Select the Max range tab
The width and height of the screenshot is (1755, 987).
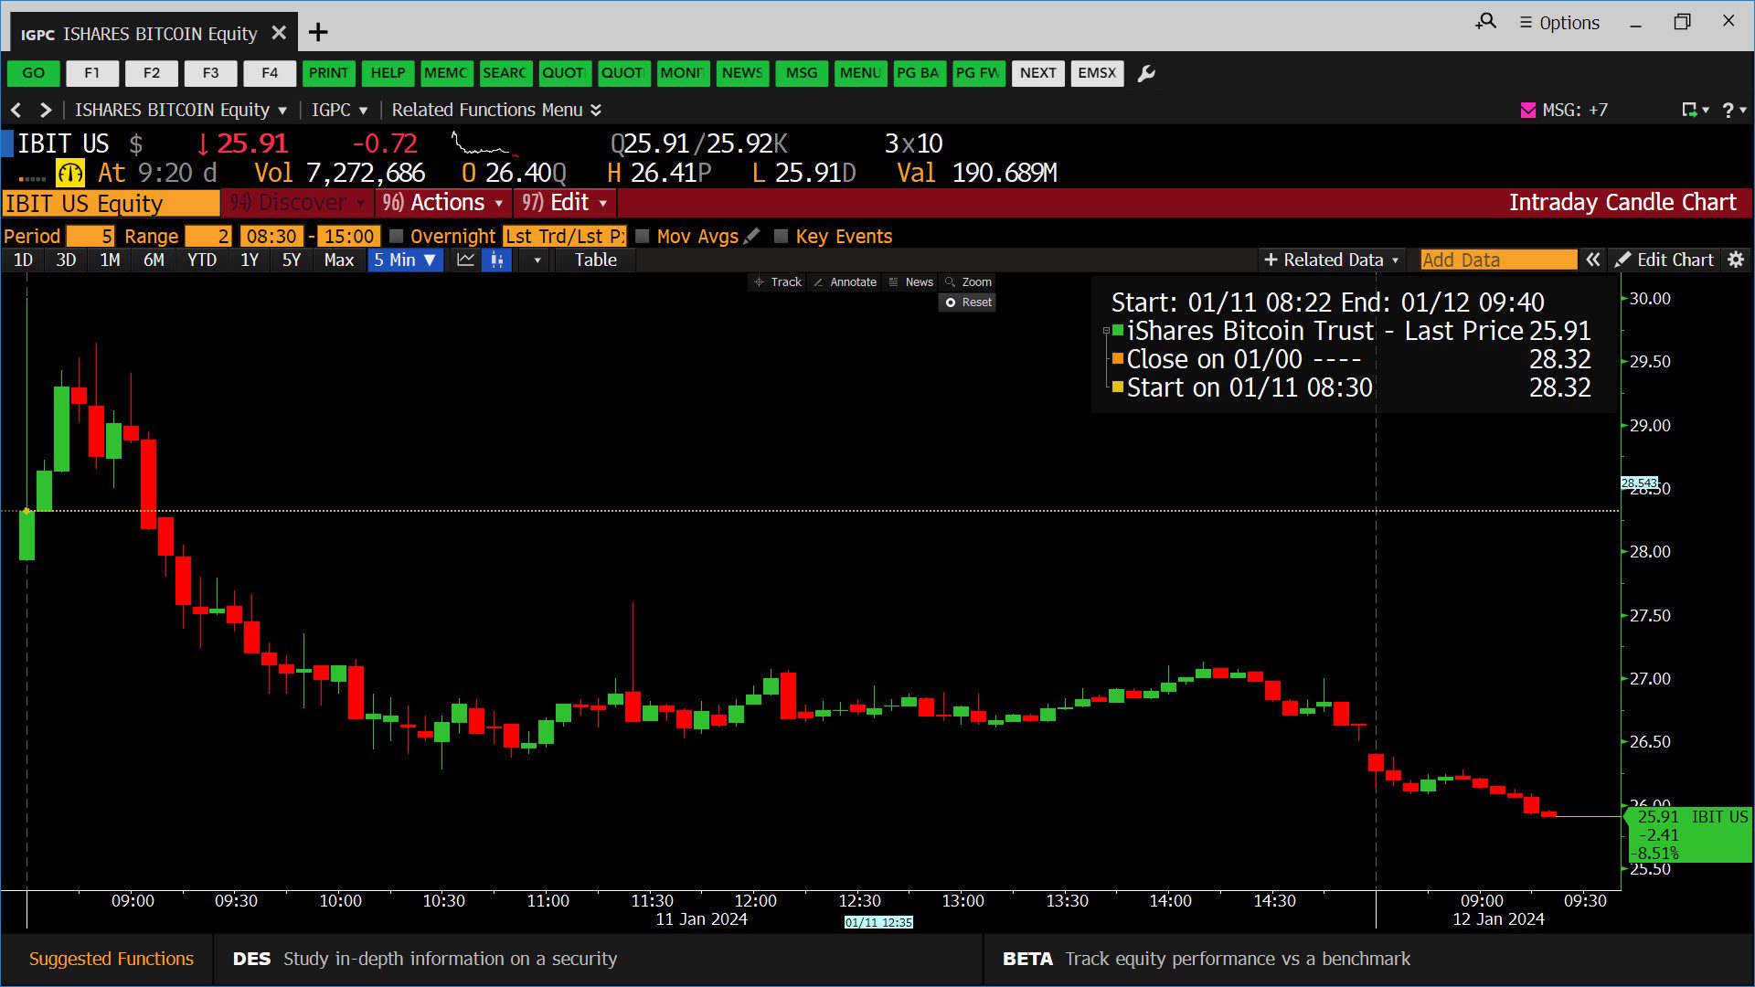tap(338, 260)
